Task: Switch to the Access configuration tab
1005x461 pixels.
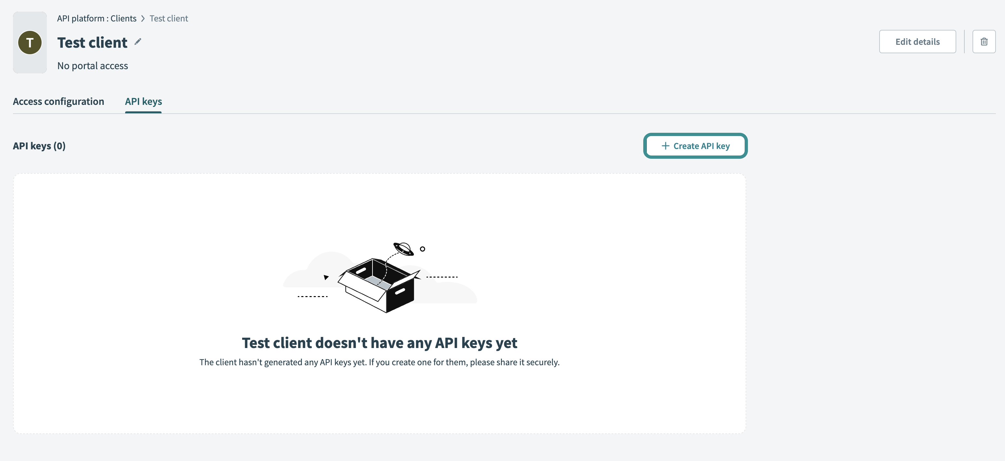Action: click(x=59, y=101)
